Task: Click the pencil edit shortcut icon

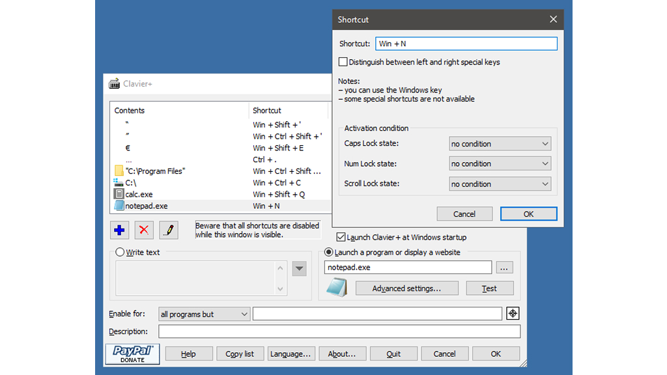Action: 169,230
